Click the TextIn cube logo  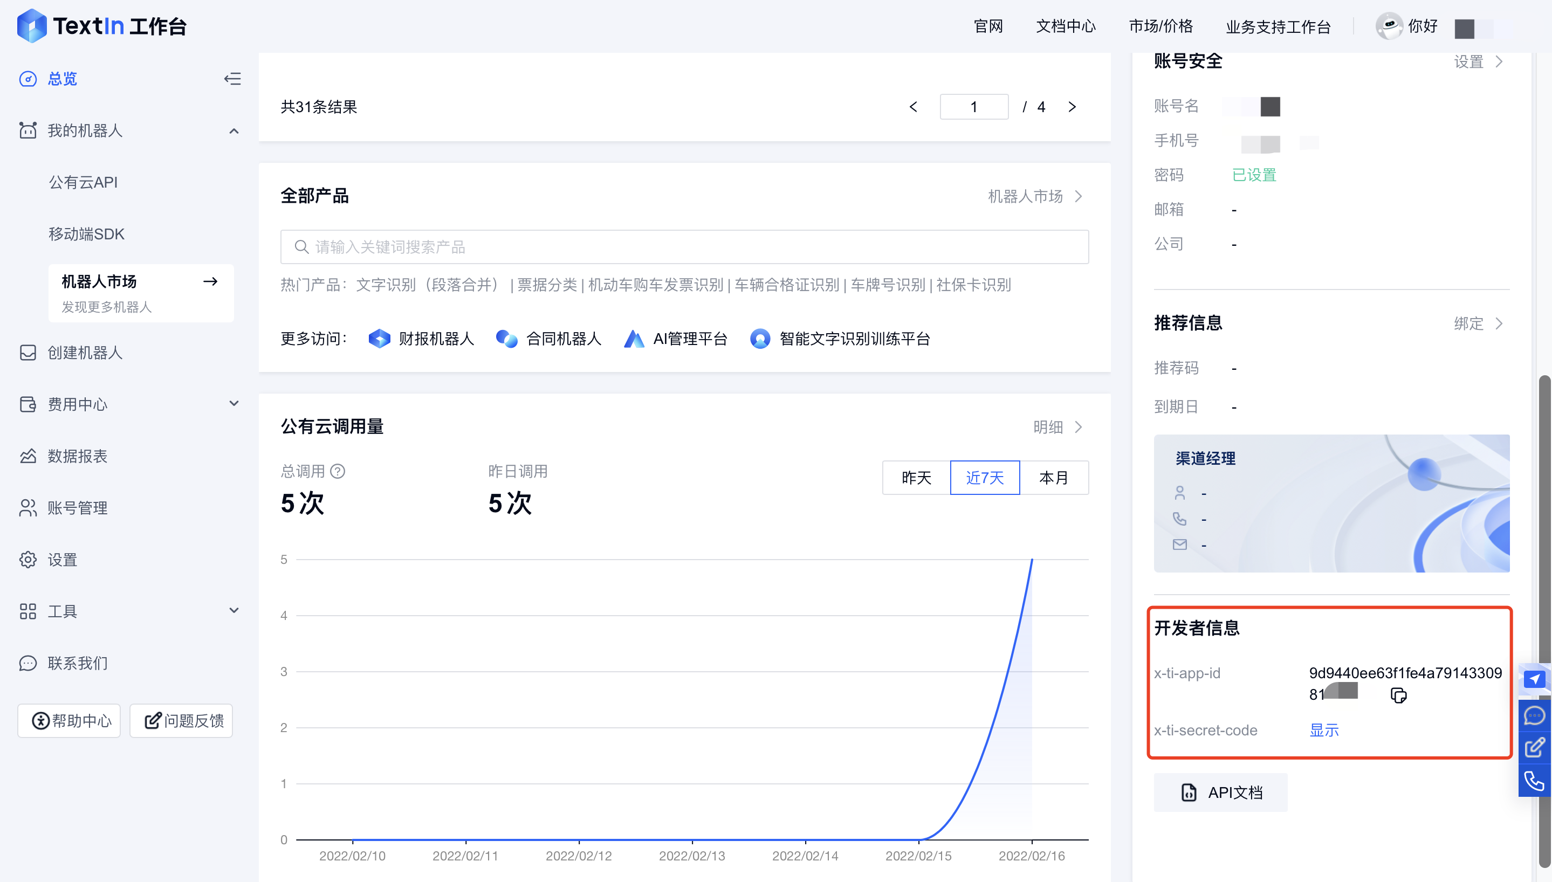31,25
